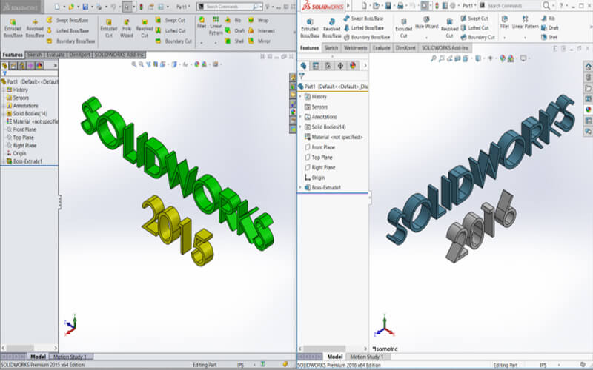The width and height of the screenshot is (593, 370).
Task: Click the Wrap tool in the 2015 window
Action: coord(259,20)
